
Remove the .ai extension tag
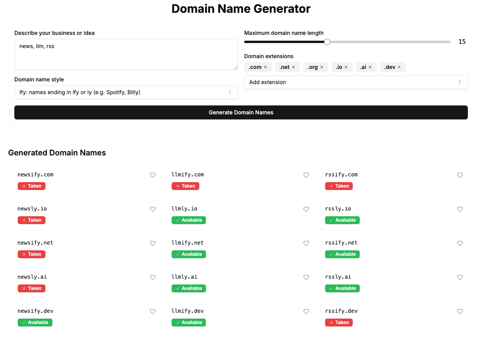point(370,67)
